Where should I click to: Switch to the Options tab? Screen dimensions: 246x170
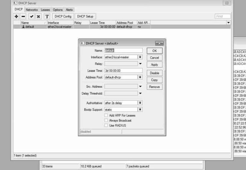tap(58, 10)
